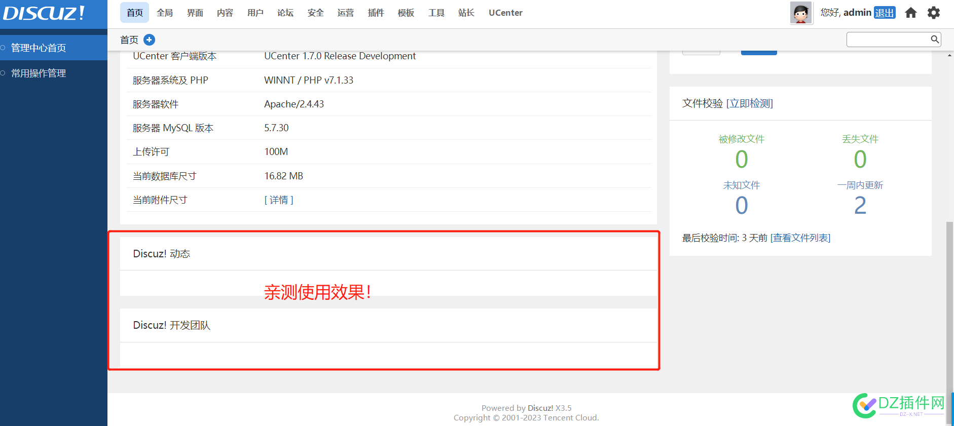Click database size '16.82 MB' value
954x426 pixels.
(284, 176)
